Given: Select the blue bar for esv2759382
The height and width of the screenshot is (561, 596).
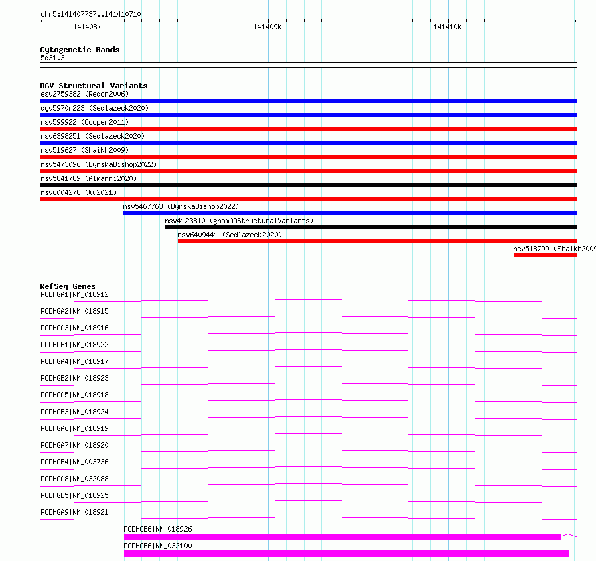Looking at the screenshot, I should coord(308,101).
